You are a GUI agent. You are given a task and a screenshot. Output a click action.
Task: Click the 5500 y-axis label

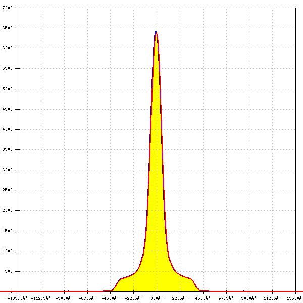[x=8, y=68]
